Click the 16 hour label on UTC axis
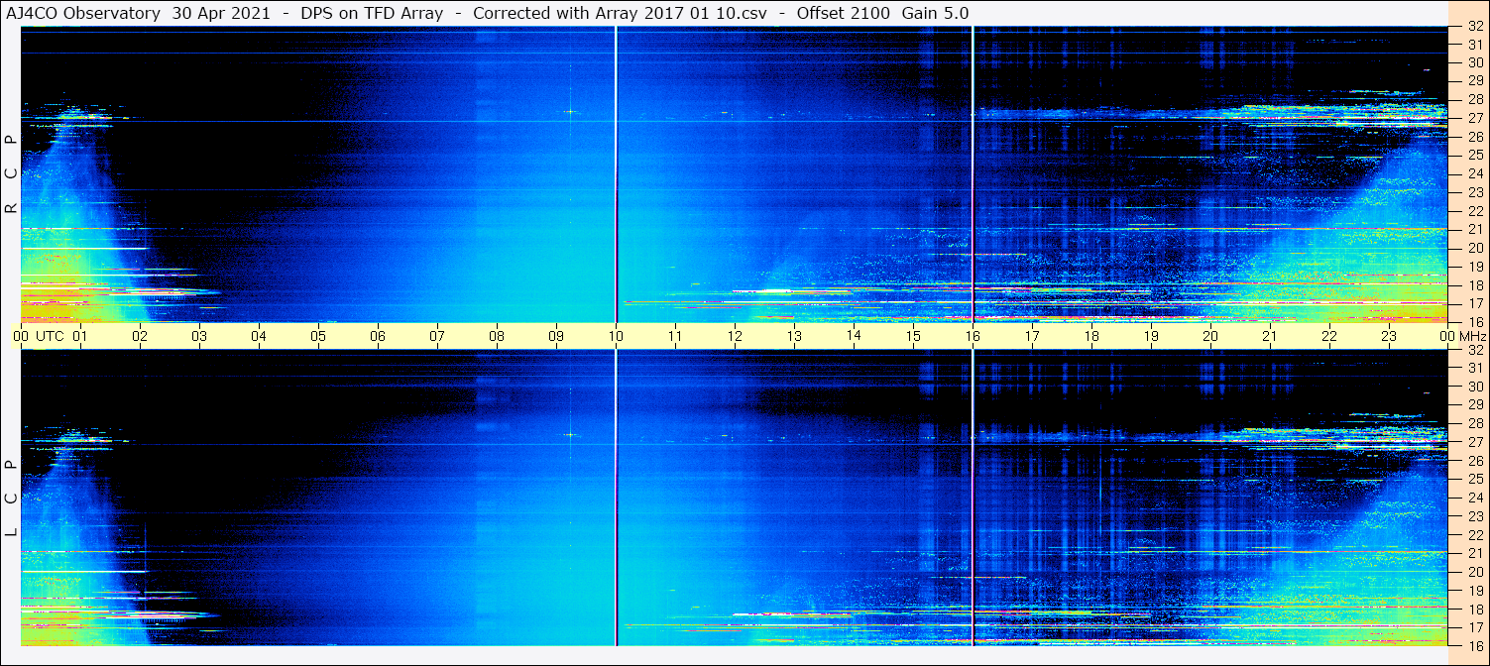The height and width of the screenshot is (666, 1490). 973,336
